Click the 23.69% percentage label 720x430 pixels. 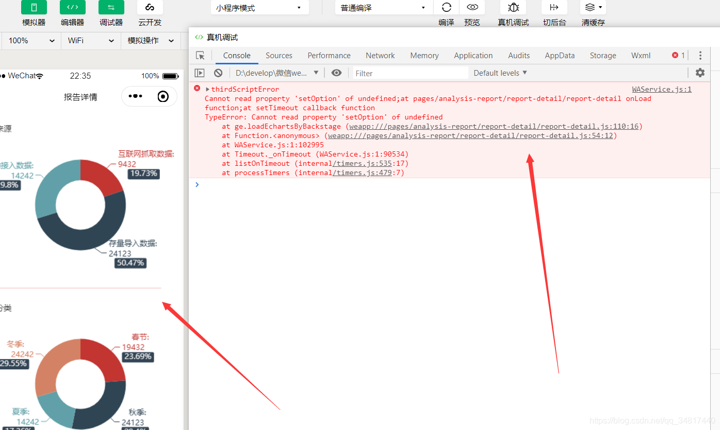click(138, 356)
